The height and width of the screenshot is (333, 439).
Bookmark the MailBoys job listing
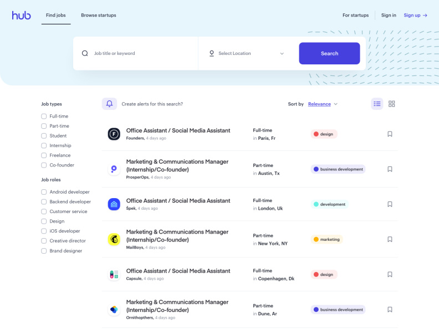click(390, 239)
